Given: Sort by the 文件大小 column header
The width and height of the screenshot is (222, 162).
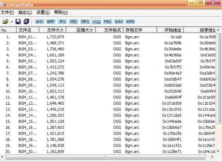Looking at the screenshot, I should 53,30.
